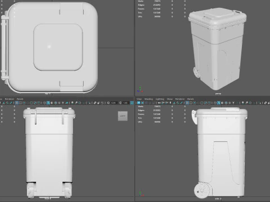Click Verts label in perspective viewport HUD
270x202 pixels.
[x=141, y=1]
